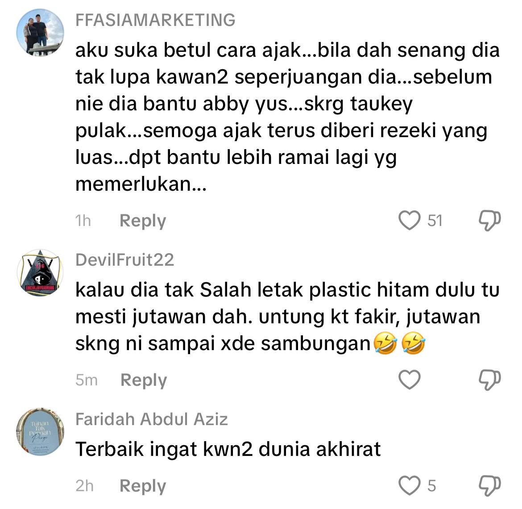Screen dimensions: 522x509
Task: Open Faridah Abdul Aziz profile avatar
Action: click(40, 432)
